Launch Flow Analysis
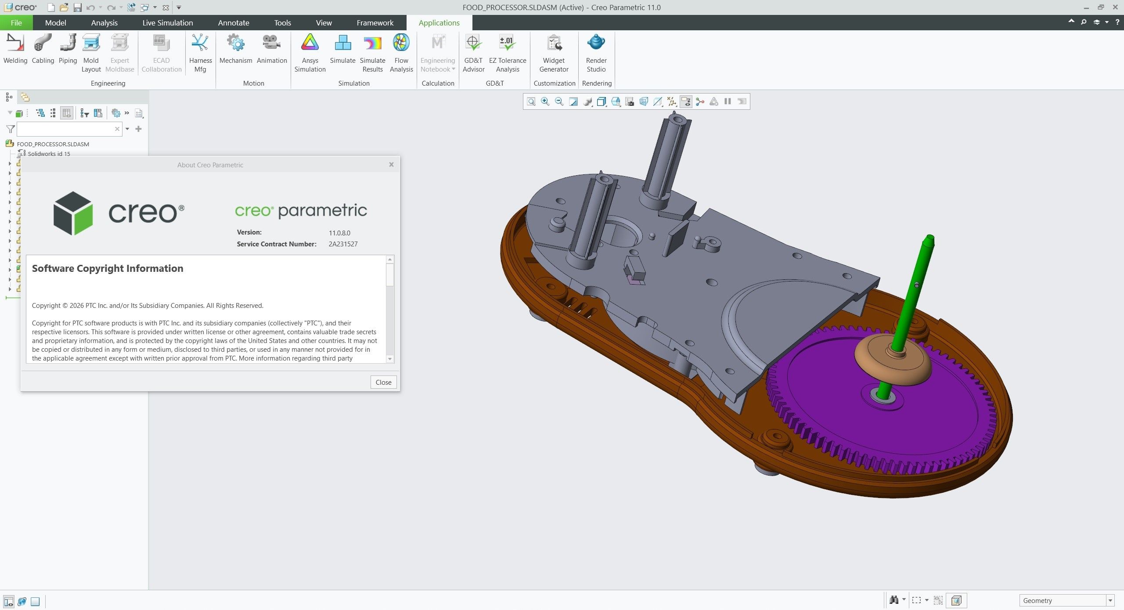 coord(401,54)
